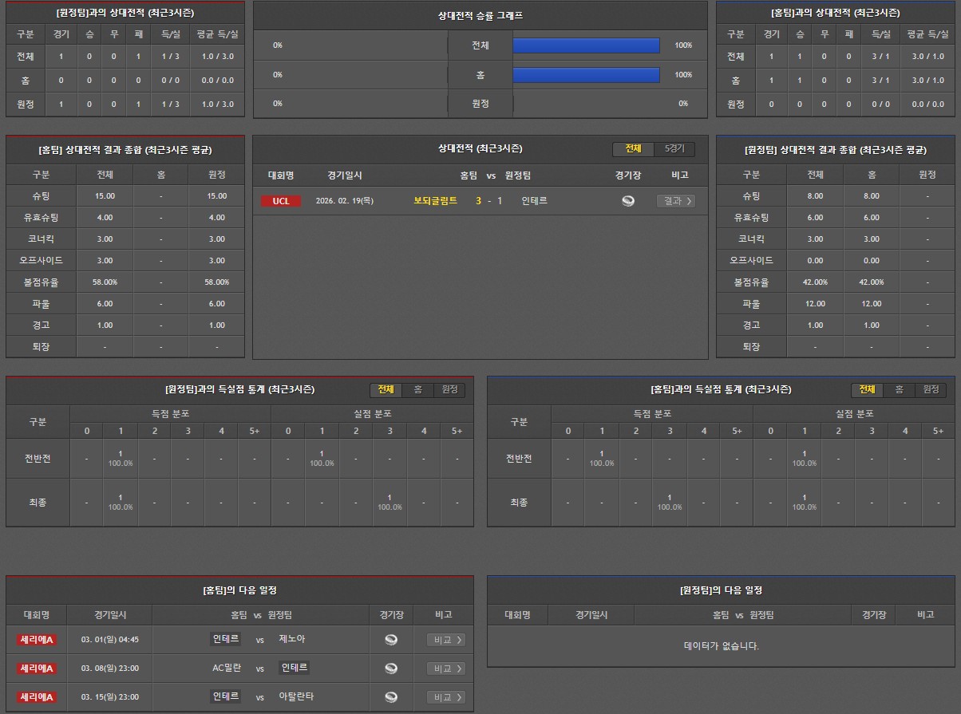Select the 세리에A badge for the 03. 08 match
This screenshot has height=714, width=961.
pyautogui.click(x=37, y=669)
